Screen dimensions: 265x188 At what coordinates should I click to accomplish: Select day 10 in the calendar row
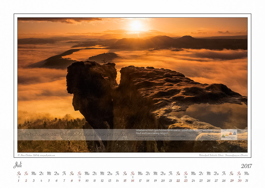click(87, 181)
